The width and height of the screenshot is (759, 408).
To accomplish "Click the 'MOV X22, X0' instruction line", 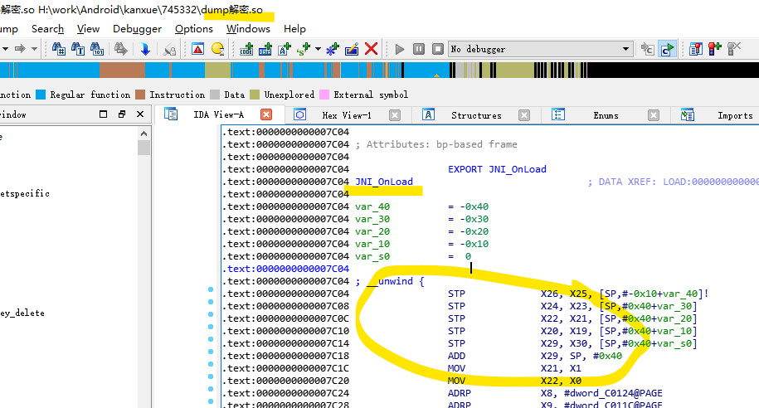I will tap(514, 381).
